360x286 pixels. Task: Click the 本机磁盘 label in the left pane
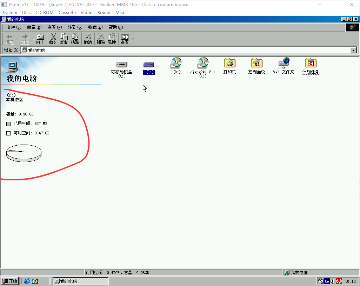pos(14,100)
